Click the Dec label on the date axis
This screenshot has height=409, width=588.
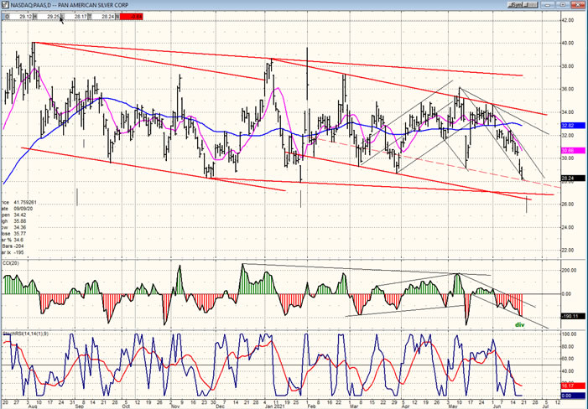(220, 406)
